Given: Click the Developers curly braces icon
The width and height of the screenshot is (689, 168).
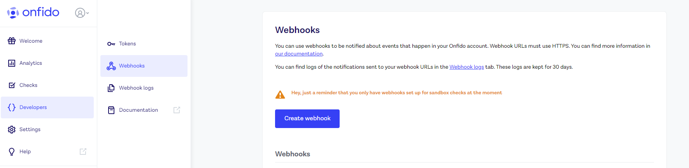Looking at the screenshot, I should pyautogui.click(x=12, y=107).
